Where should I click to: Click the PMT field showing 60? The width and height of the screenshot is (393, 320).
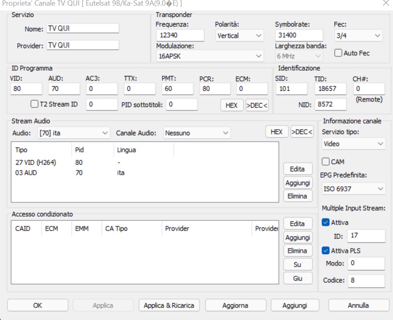pyautogui.click(x=178, y=89)
